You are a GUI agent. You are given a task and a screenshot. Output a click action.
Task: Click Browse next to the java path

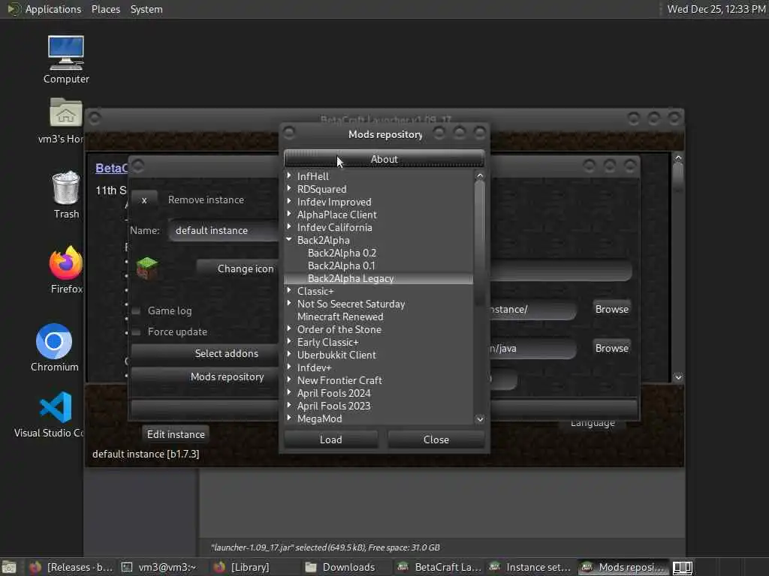[x=611, y=348]
